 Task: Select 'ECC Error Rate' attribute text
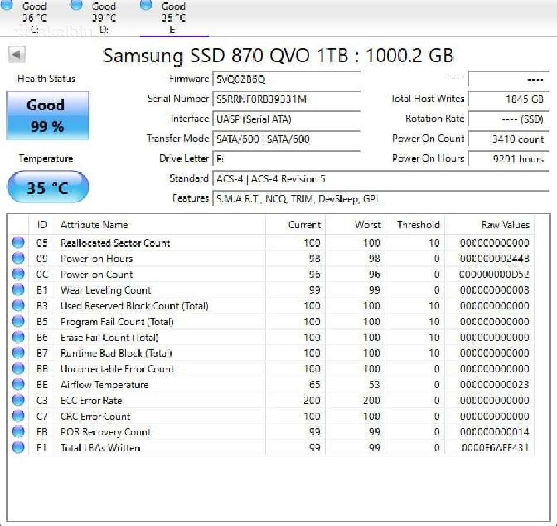(x=91, y=400)
